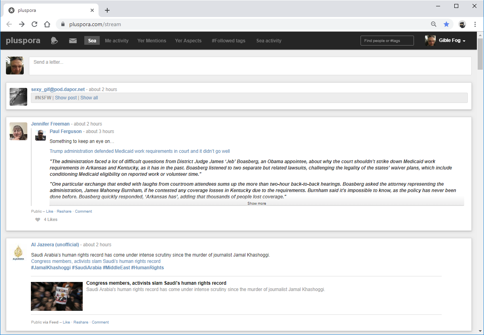Screen dimensions: 484x335
Task: Focus the Find people or #tags search field
Action: tap(387, 40)
